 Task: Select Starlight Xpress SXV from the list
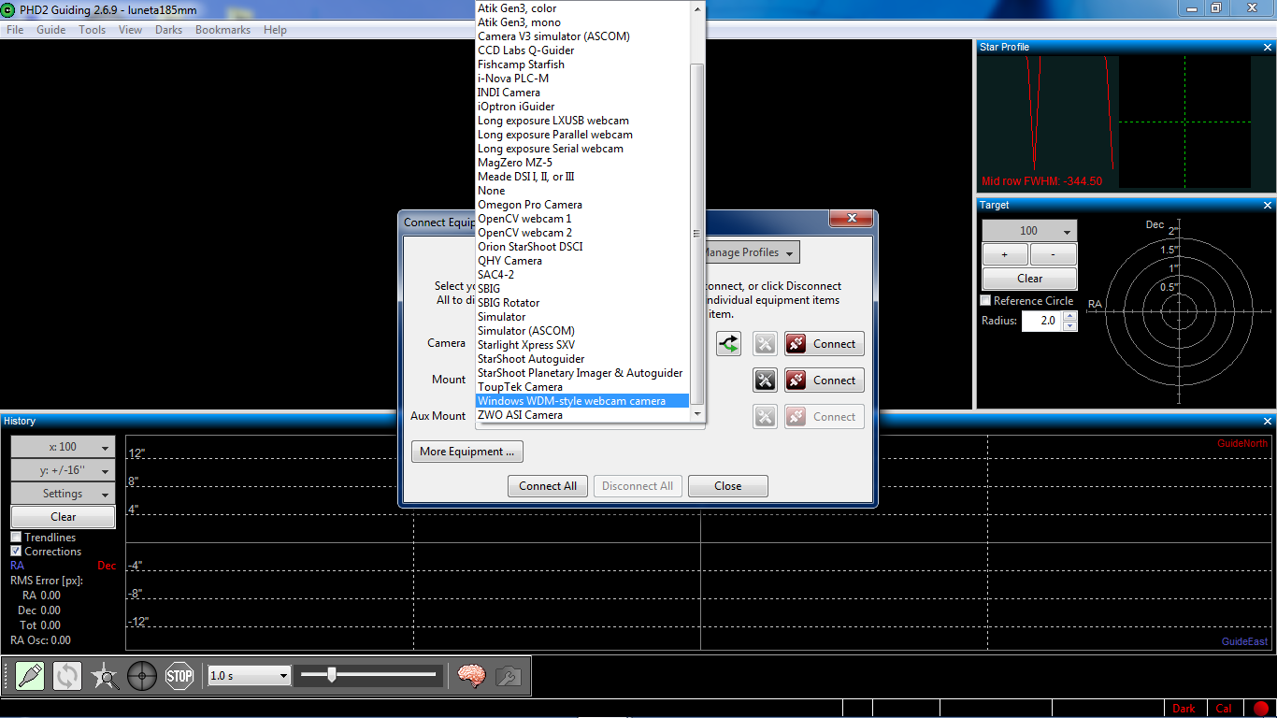tap(582, 345)
